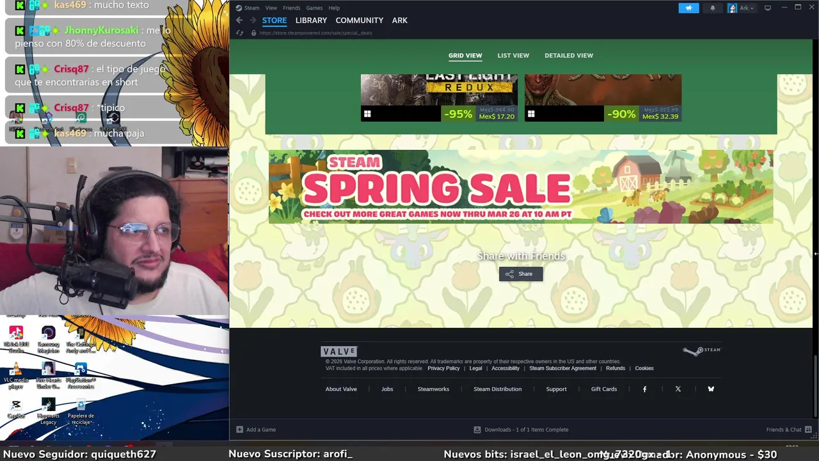Open Steam Subscriber Agreement link
The width and height of the screenshot is (819, 461).
click(562, 368)
